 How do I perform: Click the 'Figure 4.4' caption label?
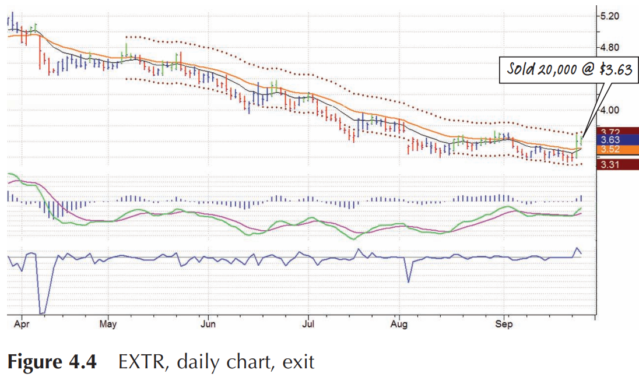point(52,361)
